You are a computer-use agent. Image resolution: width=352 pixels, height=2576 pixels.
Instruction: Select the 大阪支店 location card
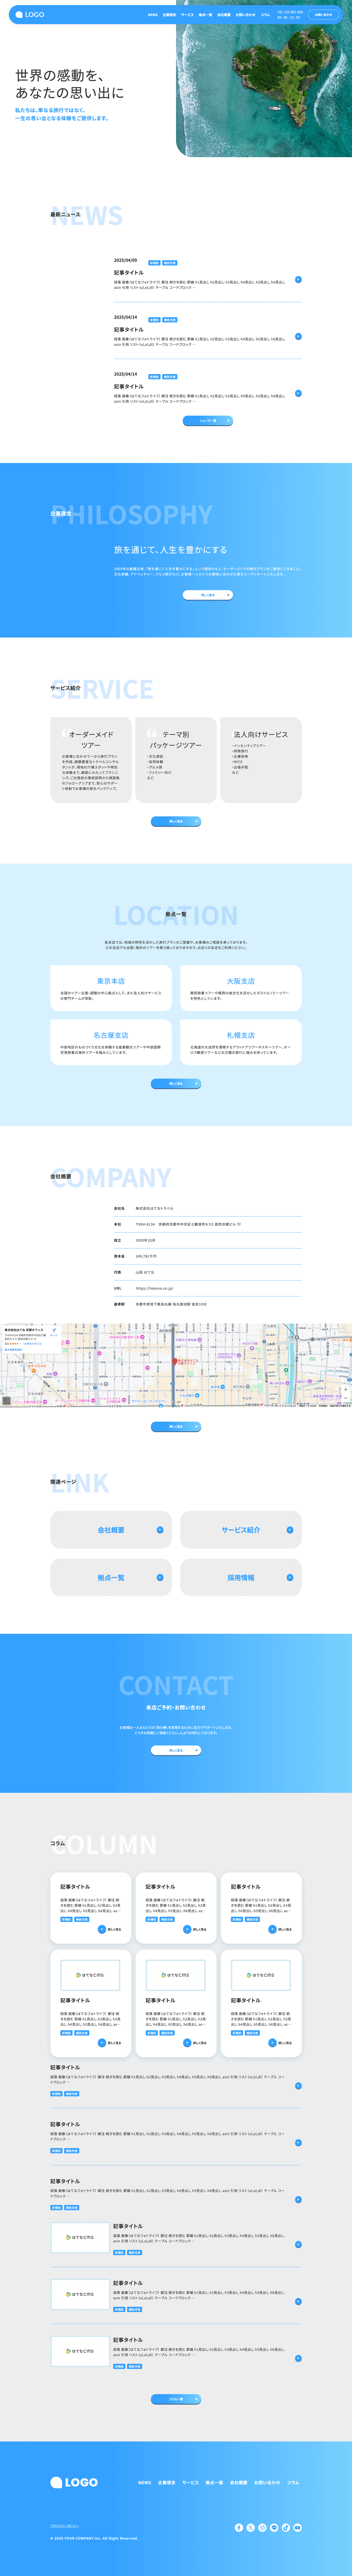pyautogui.click(x=241, y=988)
